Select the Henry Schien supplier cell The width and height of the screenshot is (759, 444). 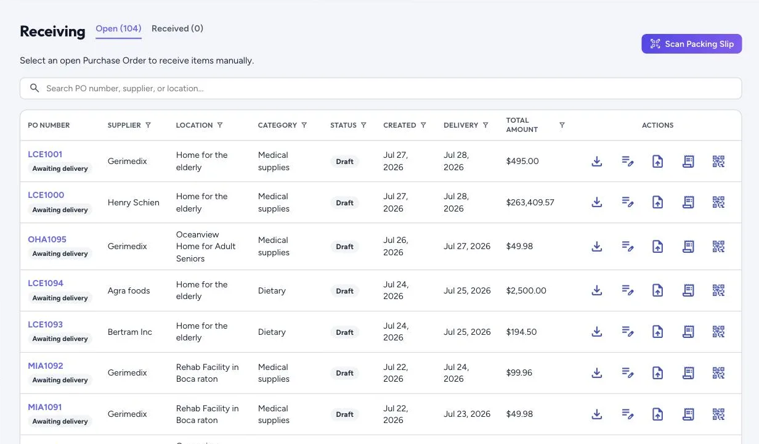(x=133, y=202)
